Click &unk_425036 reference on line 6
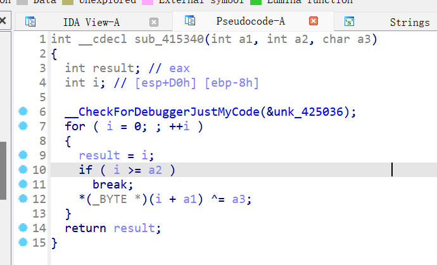Image resolution: width=437 pixels, height=265 pixels. click(x=305, y=112)
